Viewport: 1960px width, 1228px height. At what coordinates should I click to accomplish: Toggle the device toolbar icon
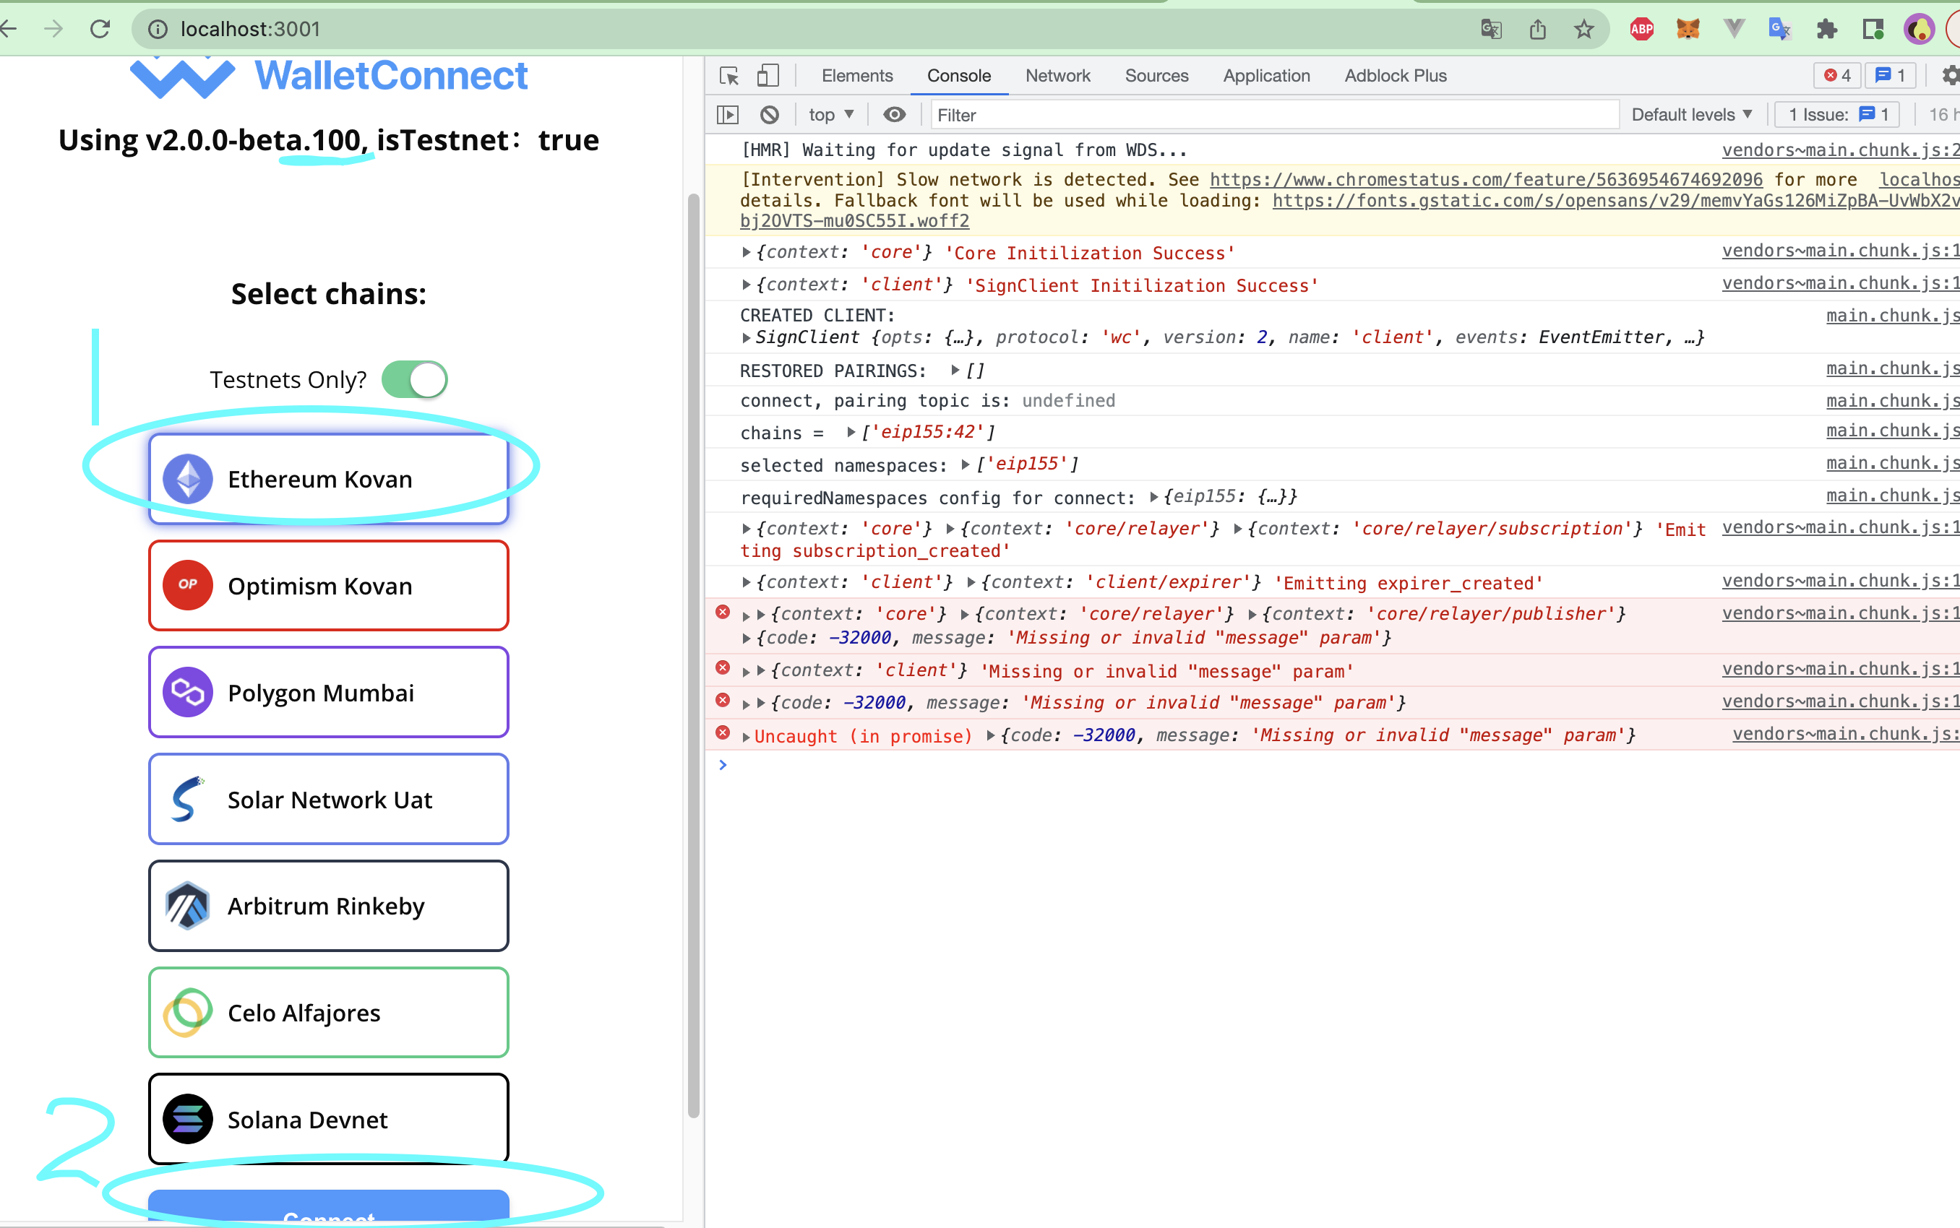[767, 76]
